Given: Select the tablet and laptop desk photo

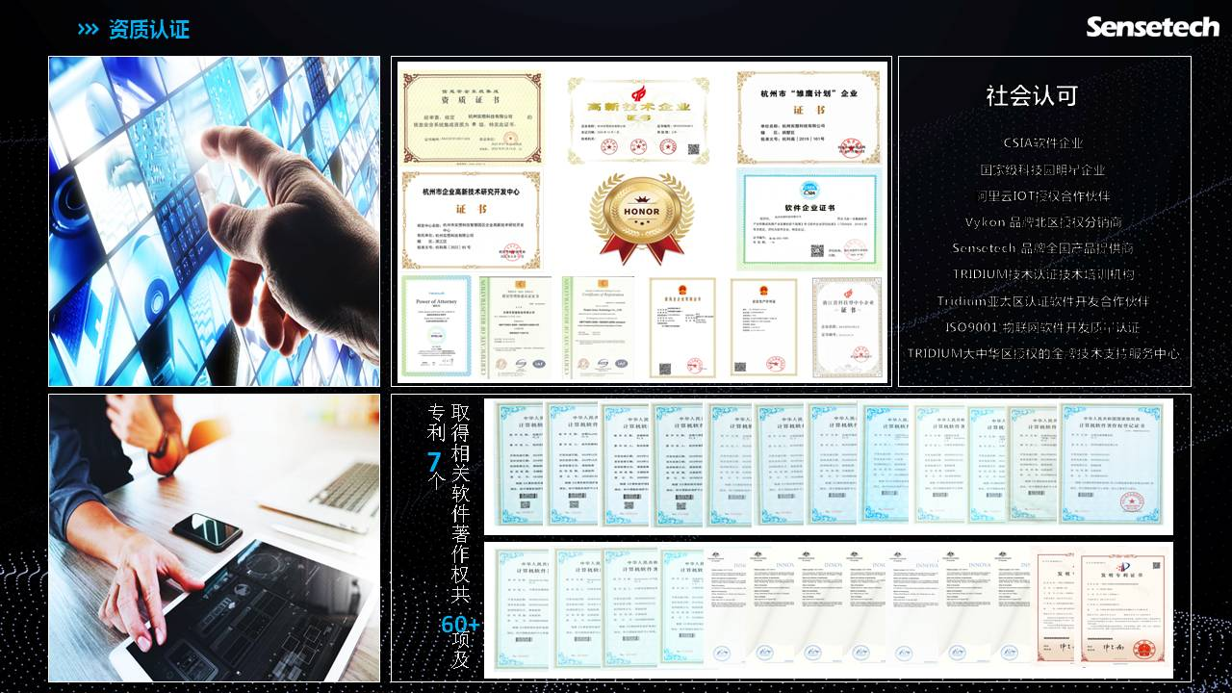Looking at the screenshot, I should click(215, 538).
